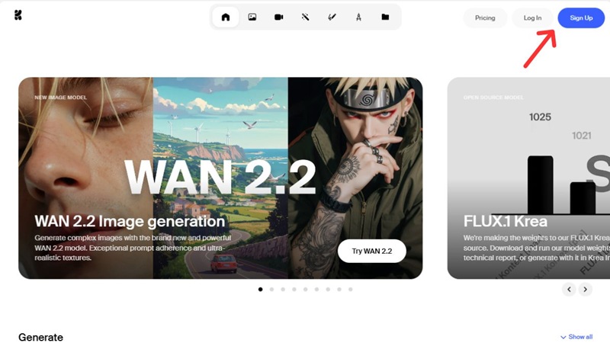
Task: Go to the Home tab icon
Action: (226, 17)
